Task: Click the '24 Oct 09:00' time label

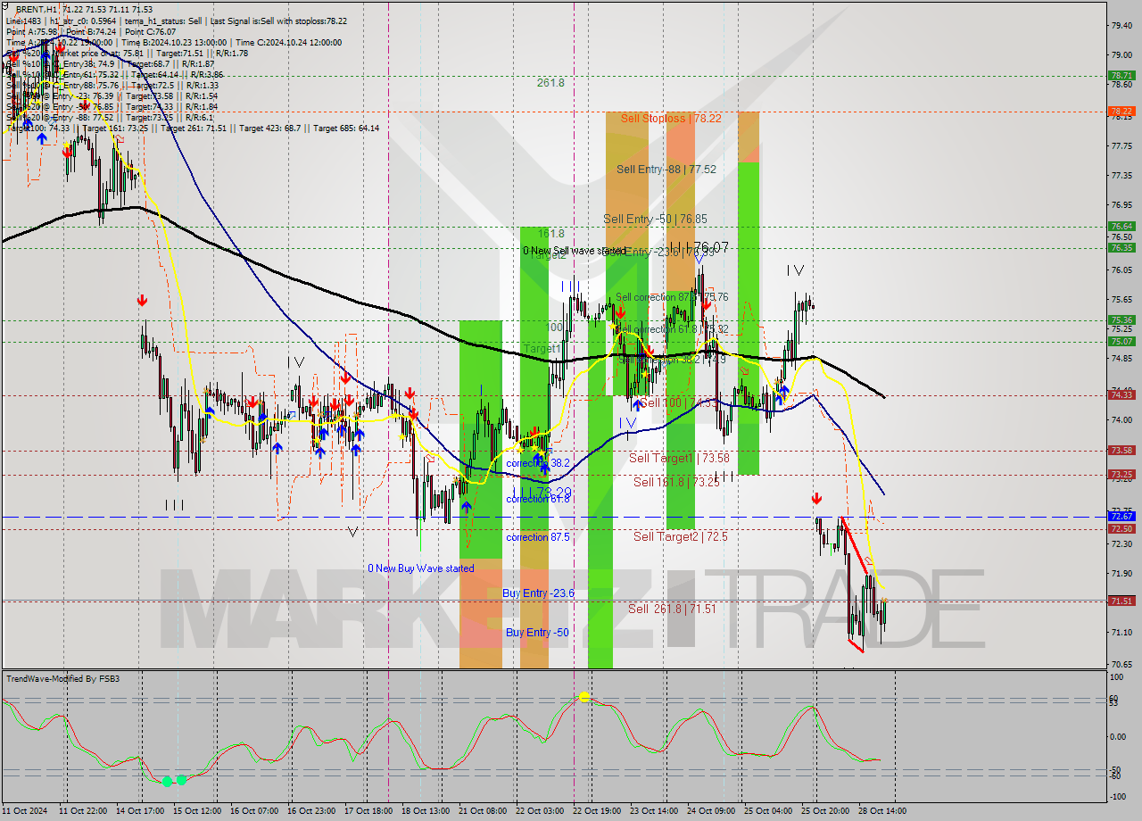Action: (710, 810)
